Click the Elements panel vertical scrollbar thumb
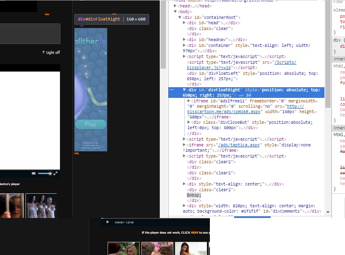Image resolution: width=345 pixels, height=255 pixels. (x=328, y=54)
